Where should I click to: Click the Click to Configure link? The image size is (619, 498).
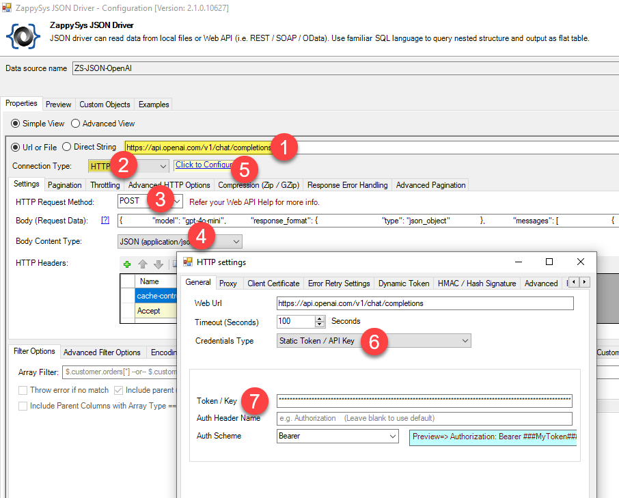coord(204,165)
